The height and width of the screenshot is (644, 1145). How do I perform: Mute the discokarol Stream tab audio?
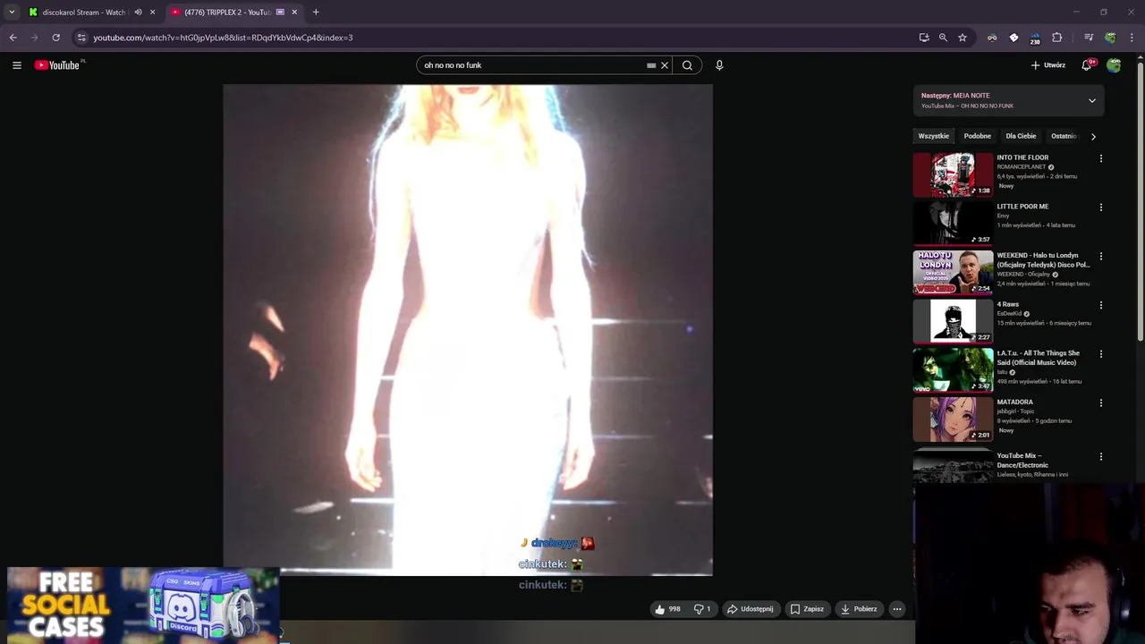click(x=138, y=13)
